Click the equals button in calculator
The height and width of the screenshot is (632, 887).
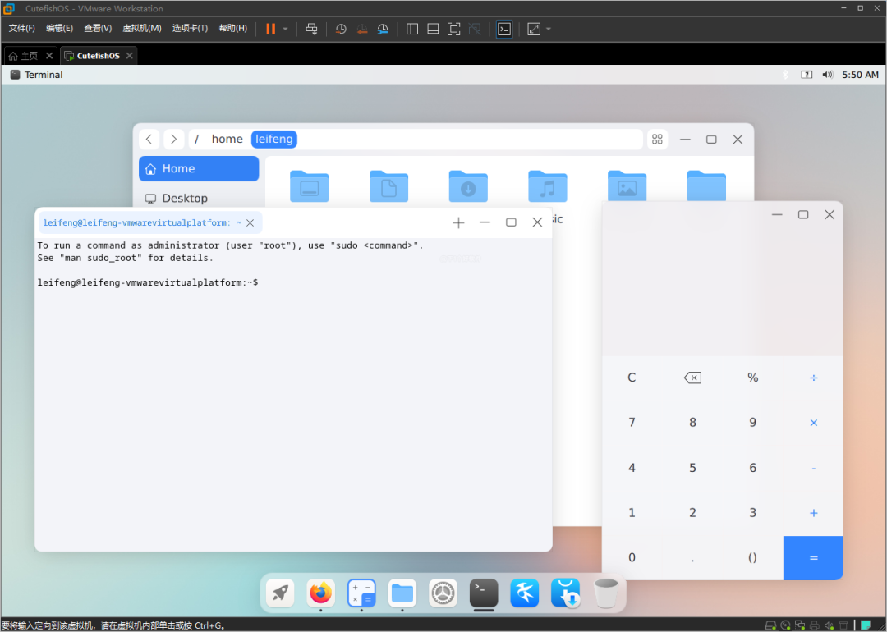point(813,558)
